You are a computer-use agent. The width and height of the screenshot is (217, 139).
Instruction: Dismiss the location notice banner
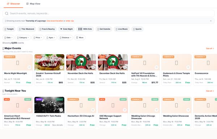coord(210,21)
